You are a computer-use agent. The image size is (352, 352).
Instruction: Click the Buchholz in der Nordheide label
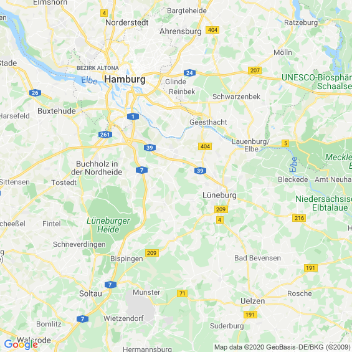pyautogui.click(x=97, y=168)
